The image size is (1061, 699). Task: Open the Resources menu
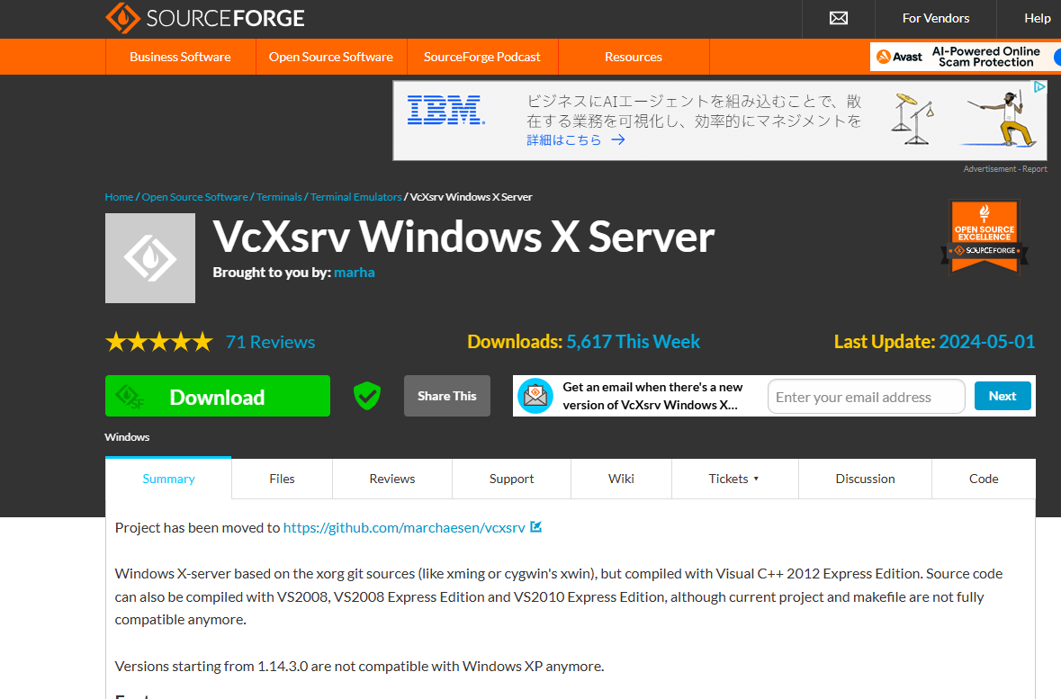coord(634,57)
